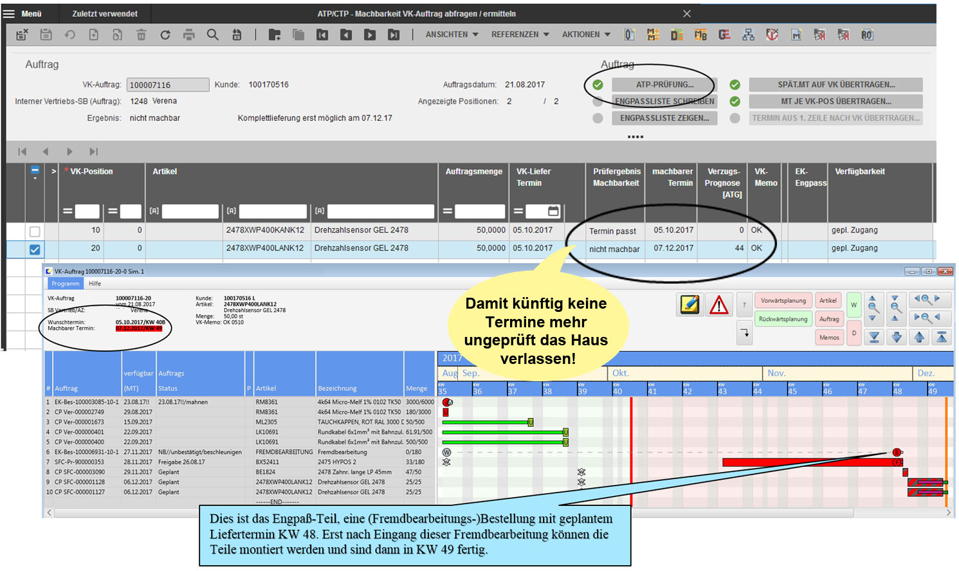Expand the AKTIONEN dropdown menu
959x571 pixels.
[586, 35]
